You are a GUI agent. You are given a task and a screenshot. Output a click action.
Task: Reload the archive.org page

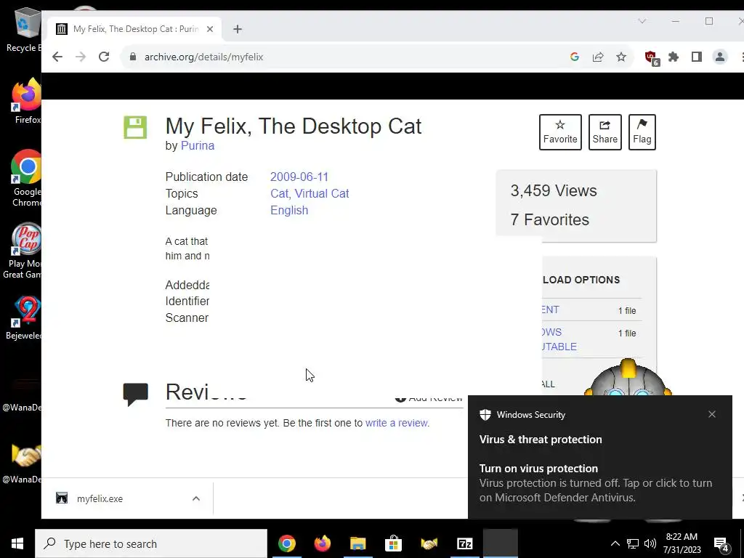tap(104, 57)
